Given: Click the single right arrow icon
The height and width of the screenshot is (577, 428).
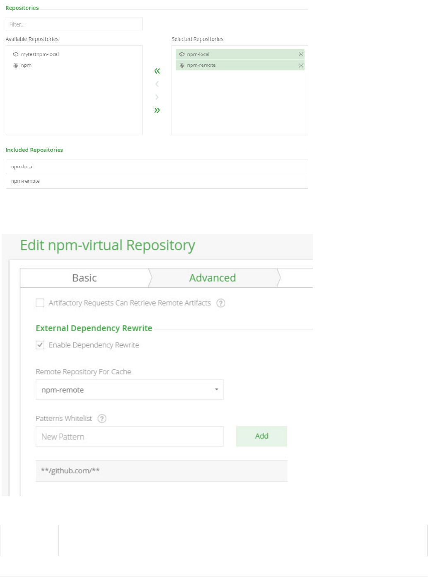Looking at the screenshot, I should (157, 97).
